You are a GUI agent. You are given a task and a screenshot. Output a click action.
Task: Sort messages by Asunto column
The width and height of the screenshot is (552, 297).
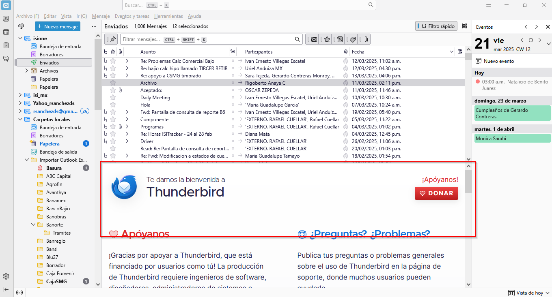click(183, 52)
